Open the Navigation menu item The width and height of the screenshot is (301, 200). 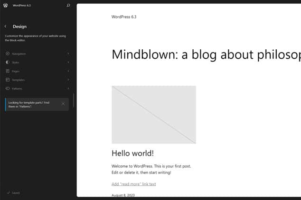pos(37,54)
